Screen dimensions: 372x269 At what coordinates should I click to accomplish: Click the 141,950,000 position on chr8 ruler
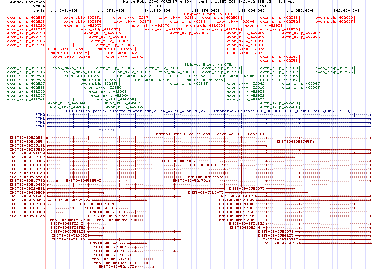point(300,11)
